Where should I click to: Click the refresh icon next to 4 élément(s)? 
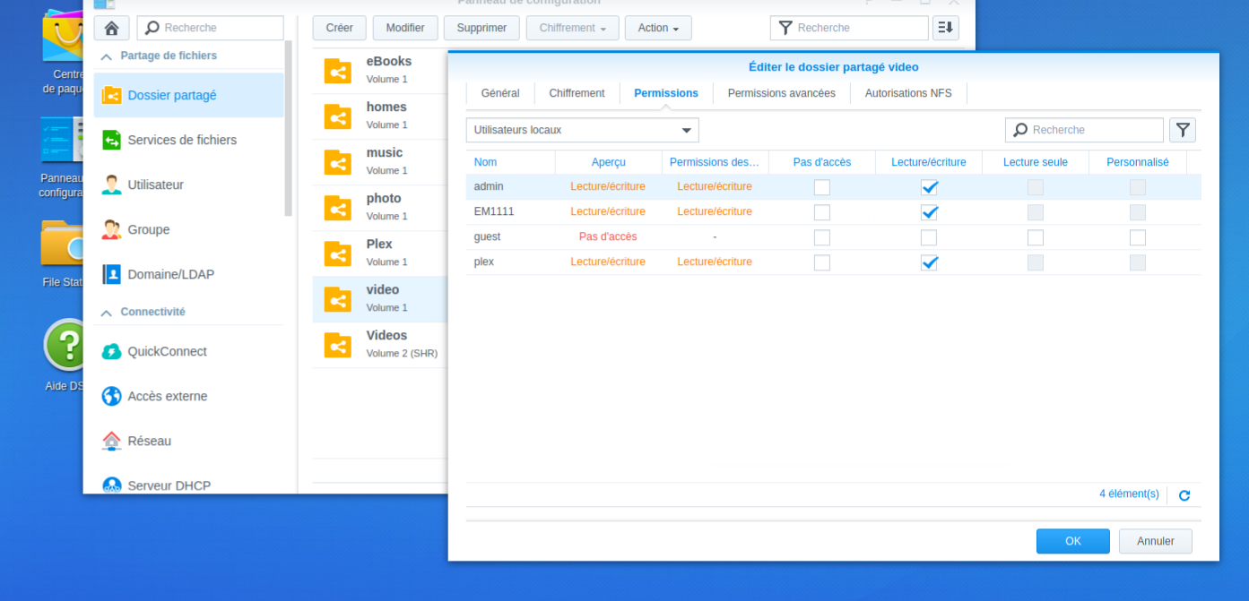coord(1184,495)
